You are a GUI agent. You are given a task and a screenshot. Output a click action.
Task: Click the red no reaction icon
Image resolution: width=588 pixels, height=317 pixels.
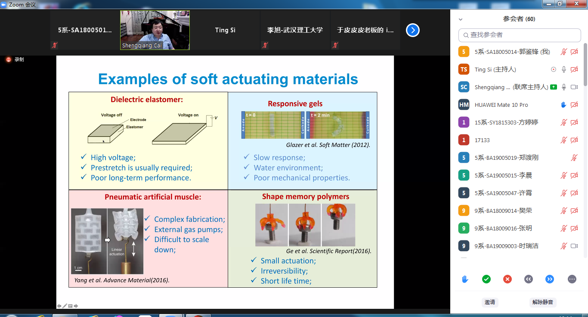tap(508, 279)
